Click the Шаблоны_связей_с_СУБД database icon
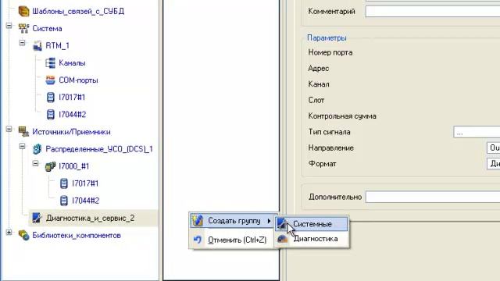The image size is (500, 281). 24,11
